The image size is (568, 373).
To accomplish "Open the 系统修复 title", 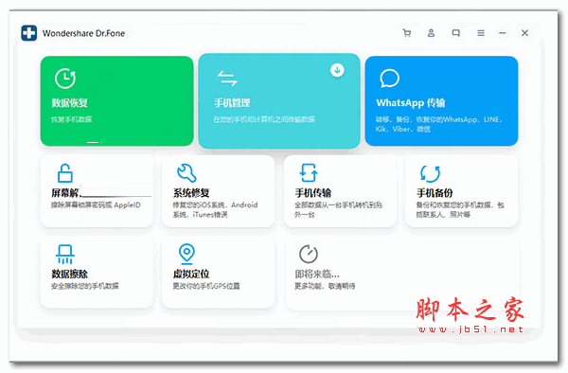I will 191,193.
